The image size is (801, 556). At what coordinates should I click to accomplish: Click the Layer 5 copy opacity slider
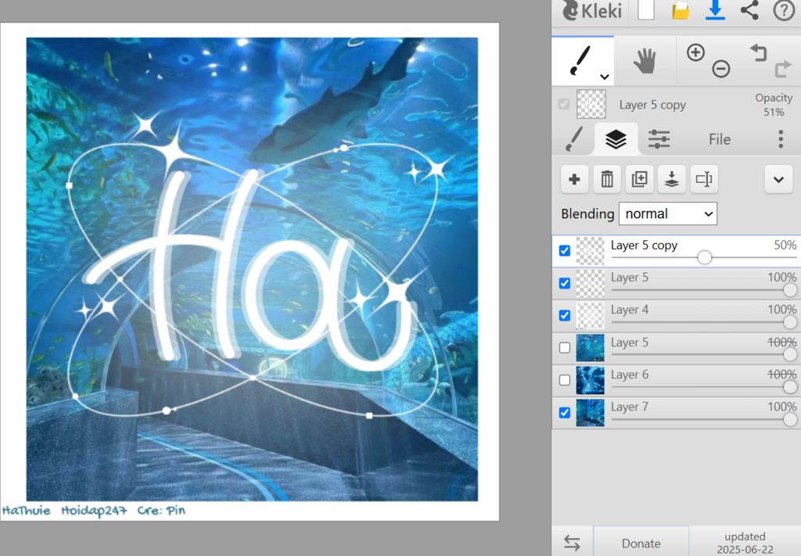[x=704, y=257]
